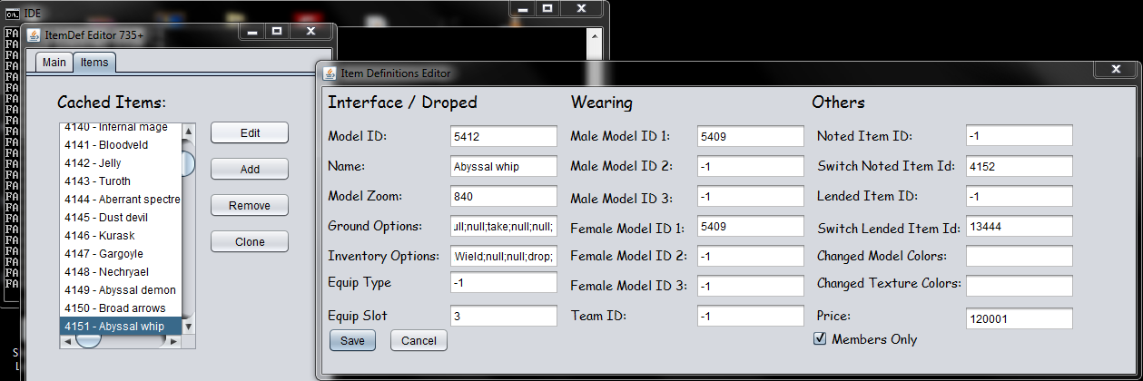Click the Java icon in Item Definitions Editor title bar
Image resolution: width=1143 pixels, height=381 pixels.
click(x=329, y=73)
